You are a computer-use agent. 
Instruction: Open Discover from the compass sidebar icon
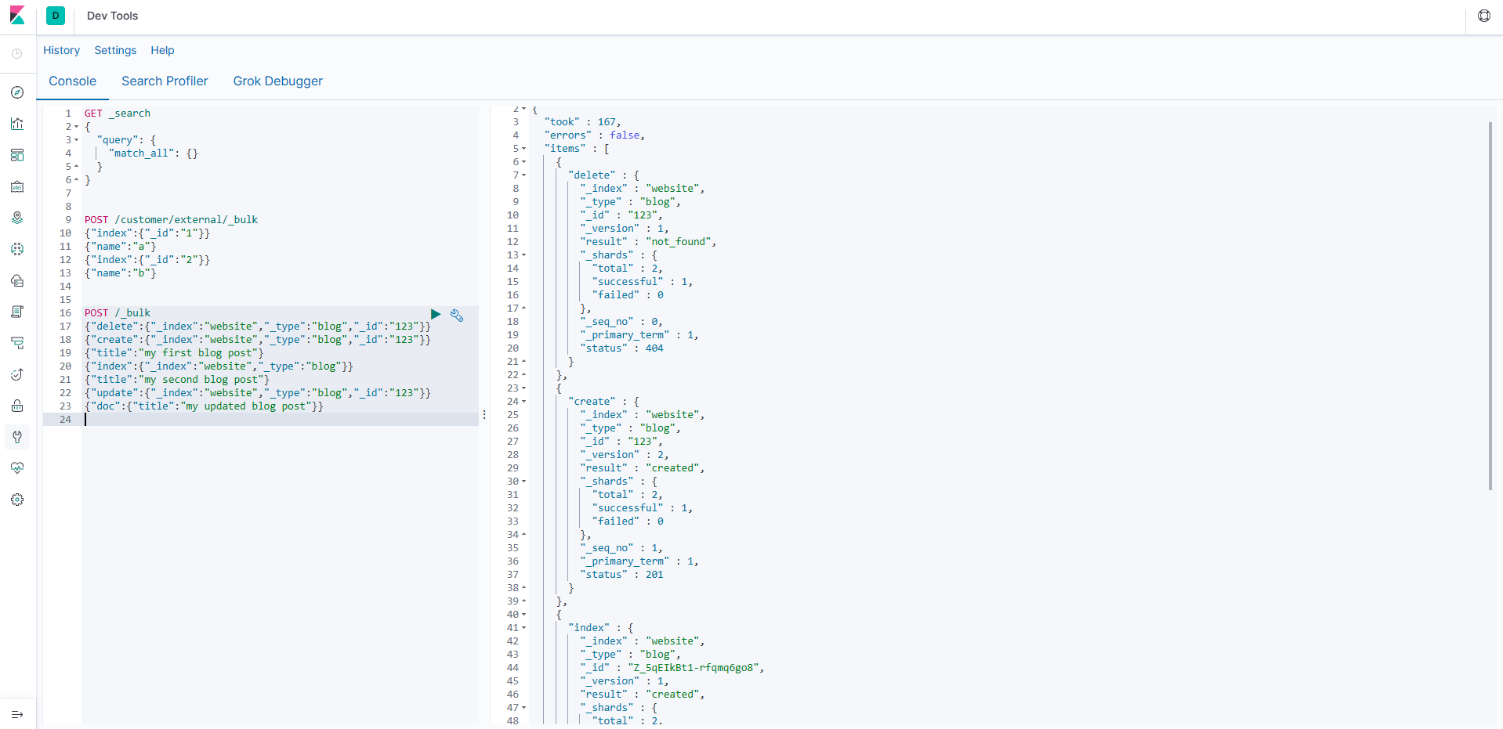[x=17, y=92]
